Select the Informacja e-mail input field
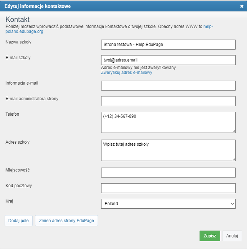This screenshot has width=247, height=249. 168,86
